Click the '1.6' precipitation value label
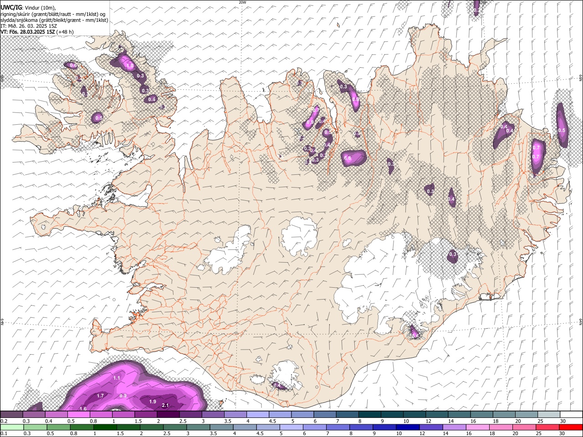583x437 pixels. coord(83,409)
